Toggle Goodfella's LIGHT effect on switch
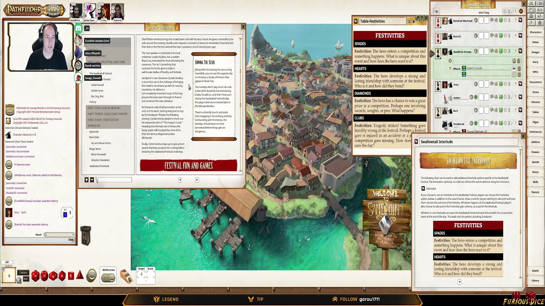This screenshot has height=306, width=545. 464,68
